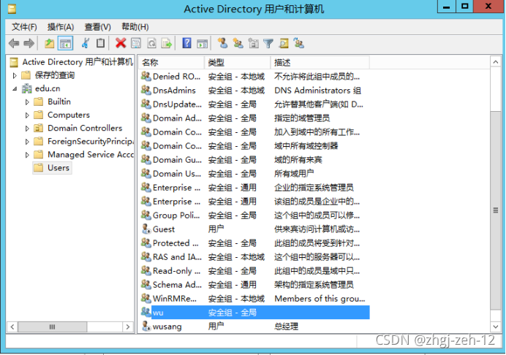Open Help with blue question mark icon
The width and height of the screenshot is (506, 355).
pos(187,43)
